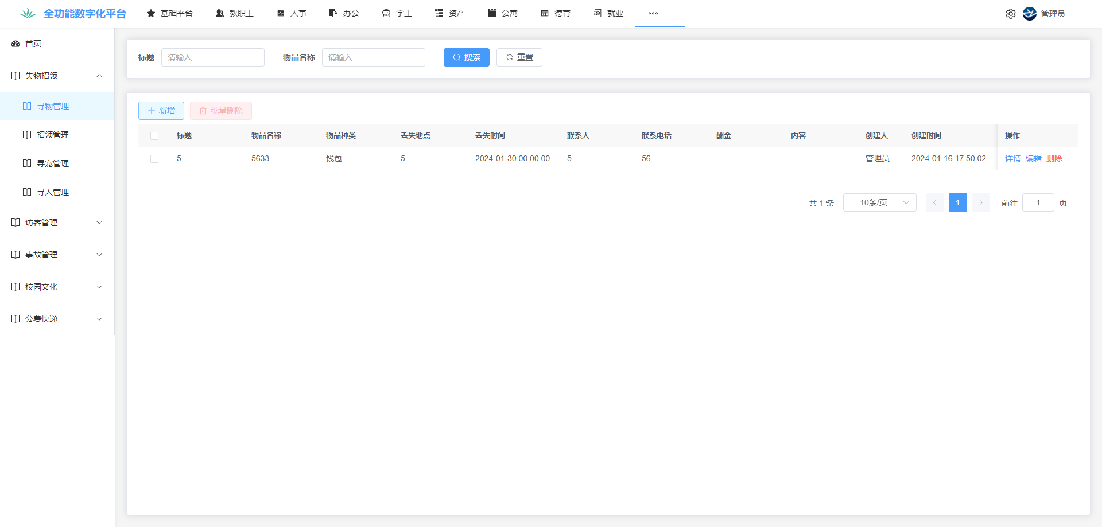
Task: Switch to the 教职工 top menu
Action: 235,13
